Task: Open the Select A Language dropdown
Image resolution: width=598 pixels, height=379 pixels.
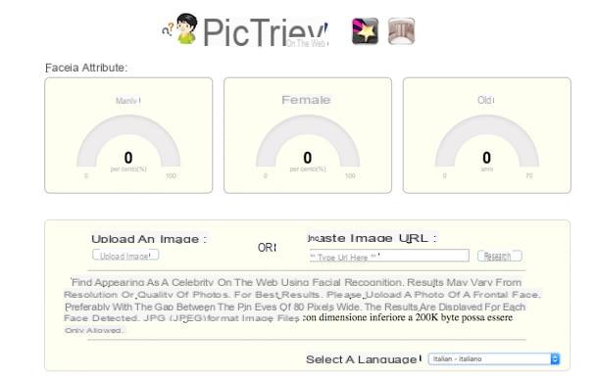Action: tap(494, 358)
